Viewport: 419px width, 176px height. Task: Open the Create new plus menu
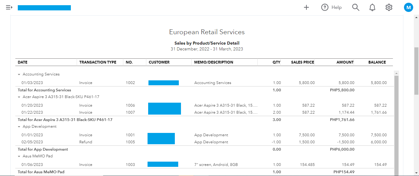tap(306, 7)
